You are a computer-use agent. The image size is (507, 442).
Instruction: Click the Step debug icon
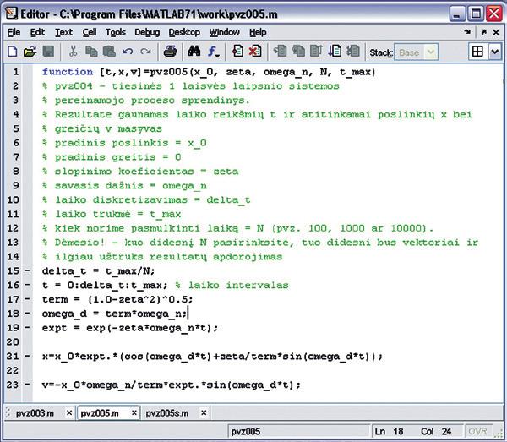coord(280,52)
